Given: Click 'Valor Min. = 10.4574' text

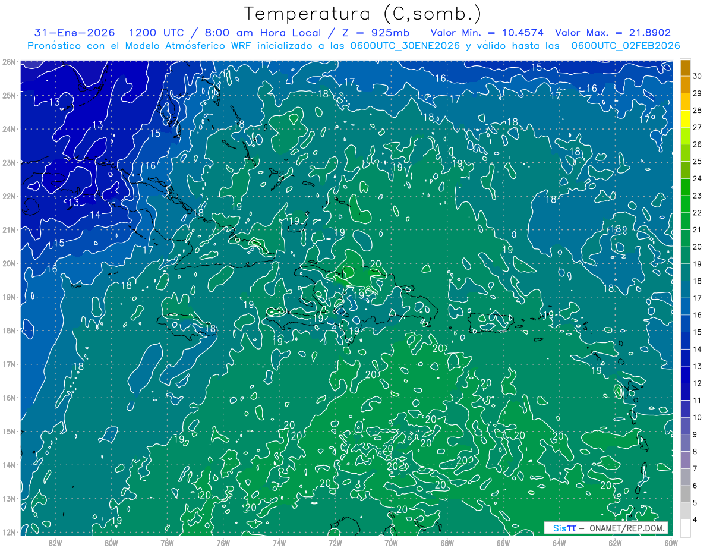Looking at the screenshot, I should 488,33.
